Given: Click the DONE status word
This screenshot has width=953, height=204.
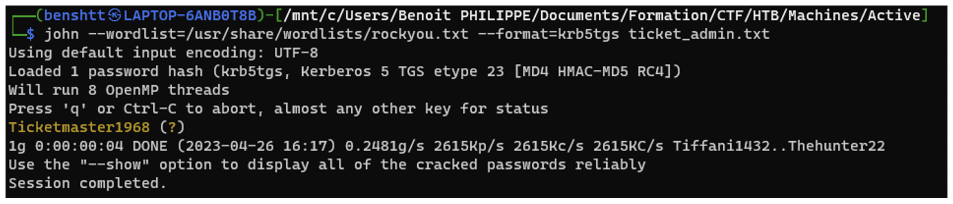Looking at the screenshot, I should (x=150, y=146).
